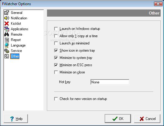Click the Service gears icon

coord(7,51)
